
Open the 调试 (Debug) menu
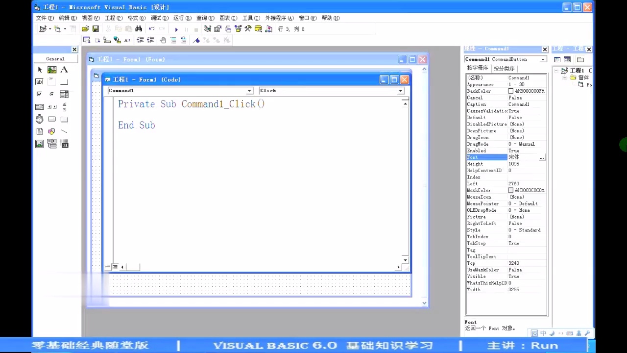click(x=159, y=18)
